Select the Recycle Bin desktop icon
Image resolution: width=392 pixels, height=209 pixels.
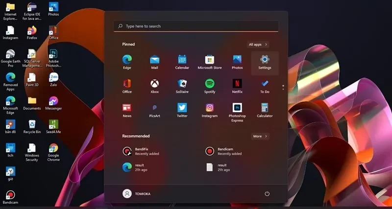click(x=32, y=127)
